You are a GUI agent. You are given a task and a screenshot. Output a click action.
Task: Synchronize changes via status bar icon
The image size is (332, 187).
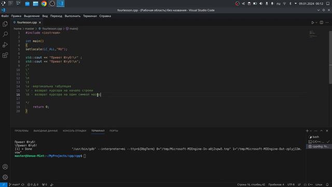[x=23, y=185]
